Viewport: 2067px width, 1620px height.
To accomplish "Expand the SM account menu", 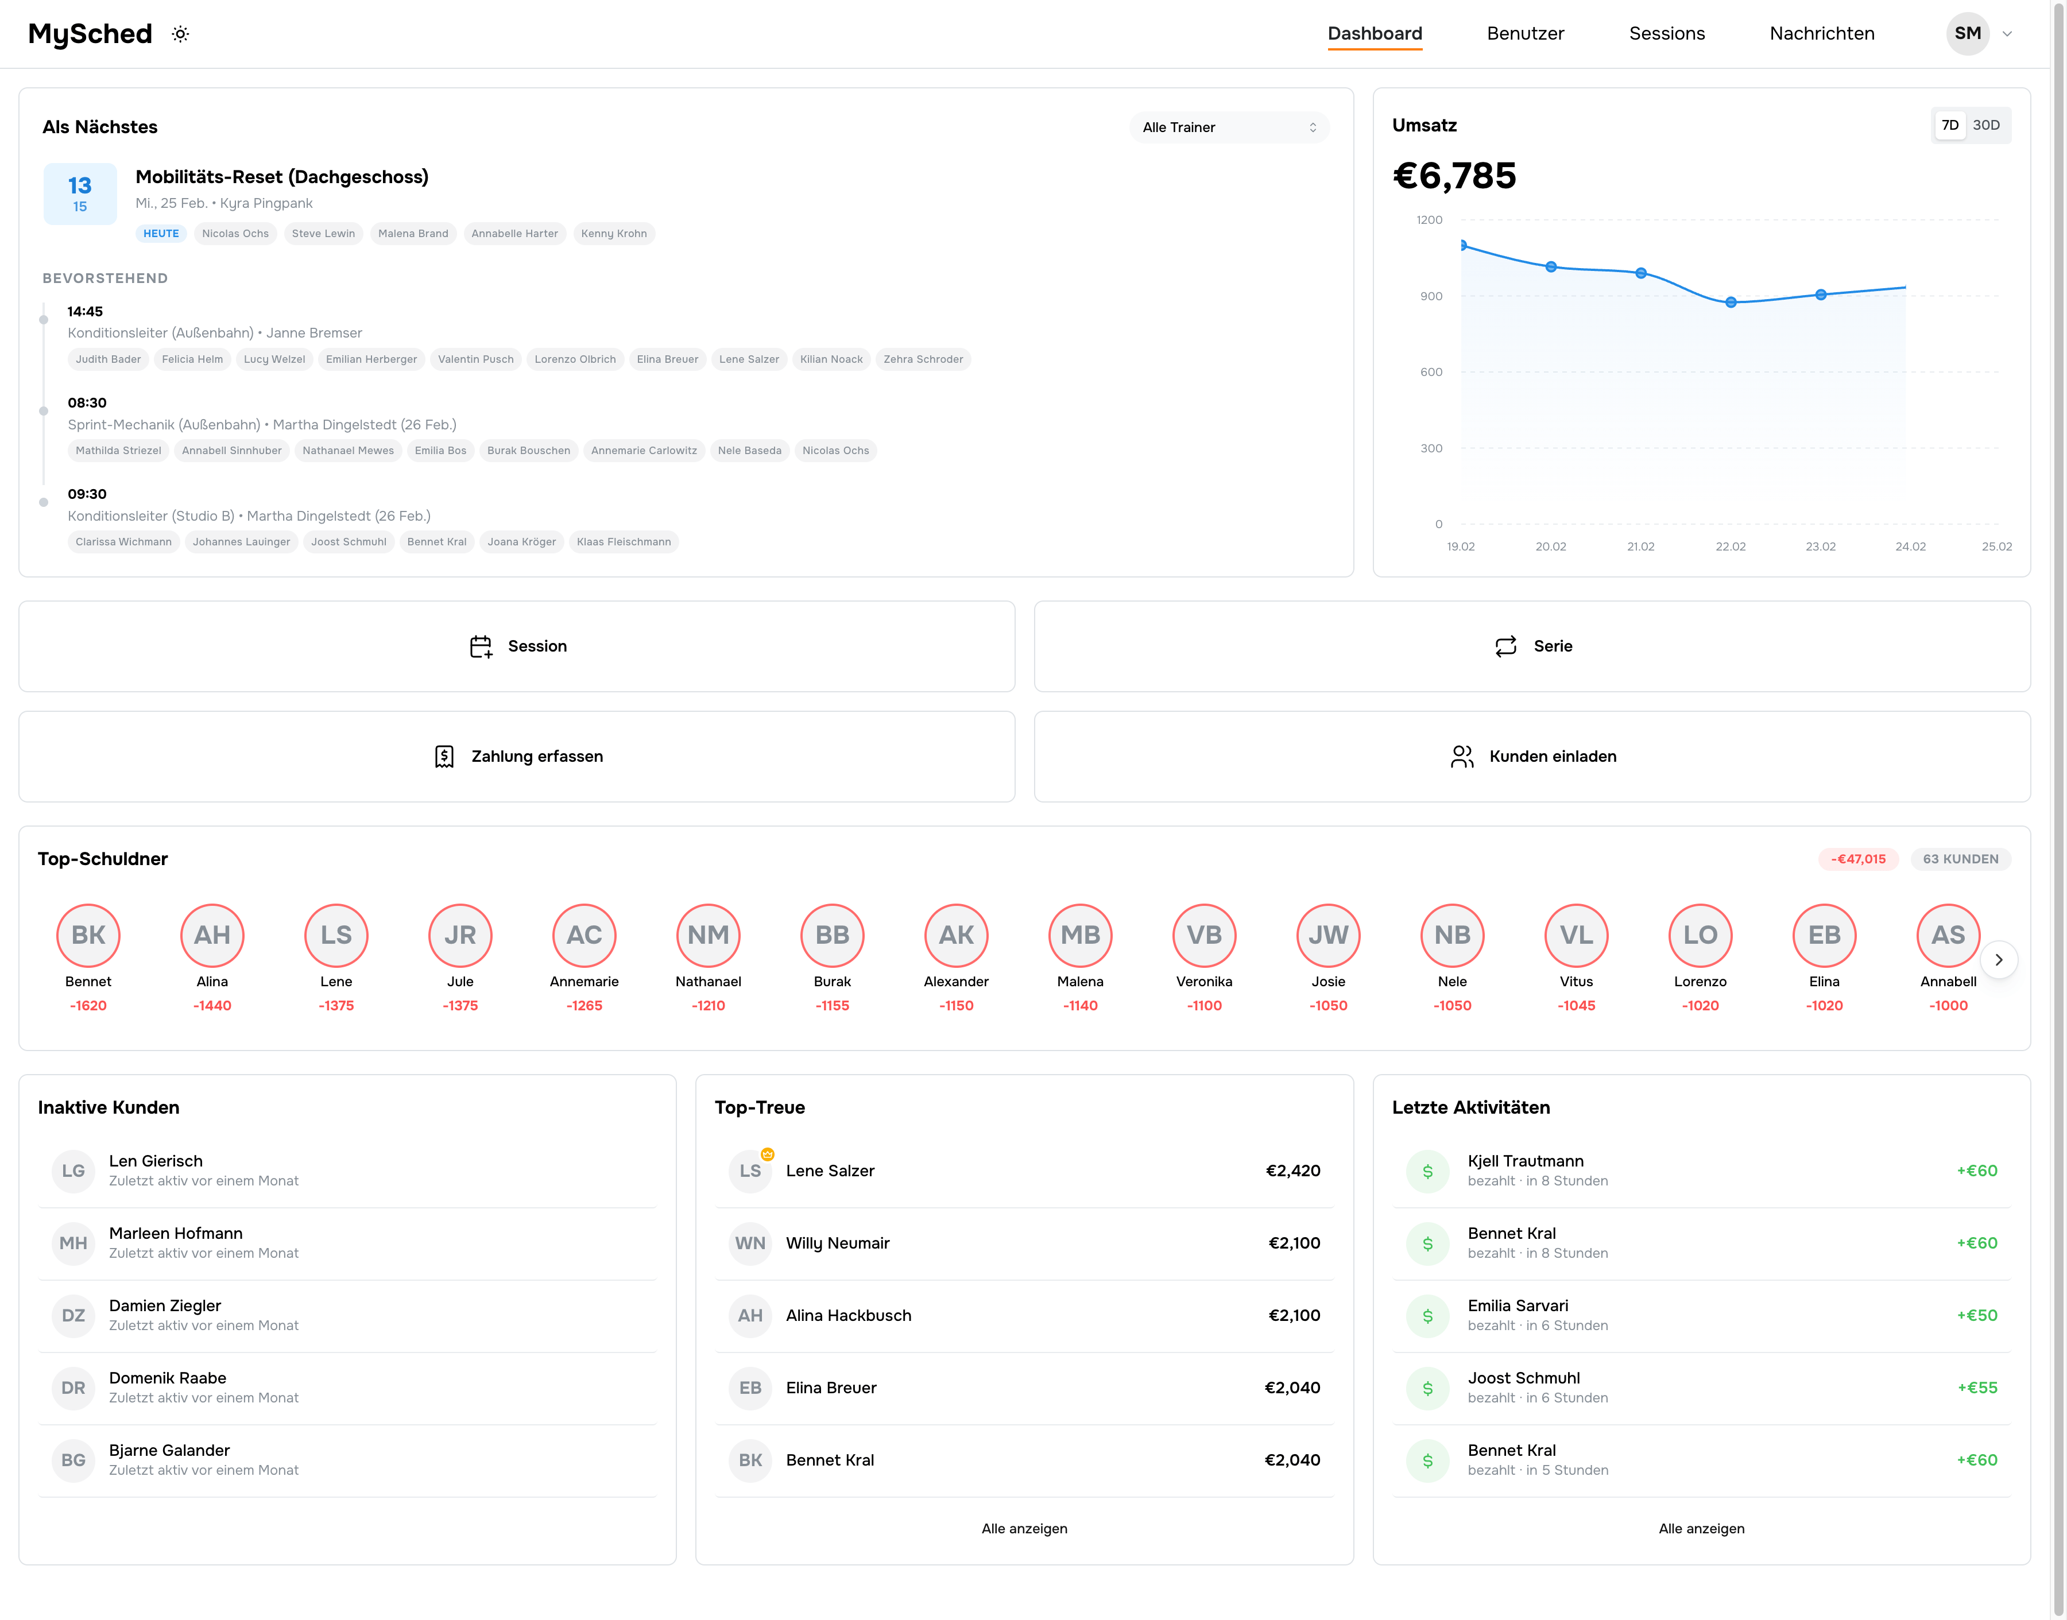I will pos(1981,33).
